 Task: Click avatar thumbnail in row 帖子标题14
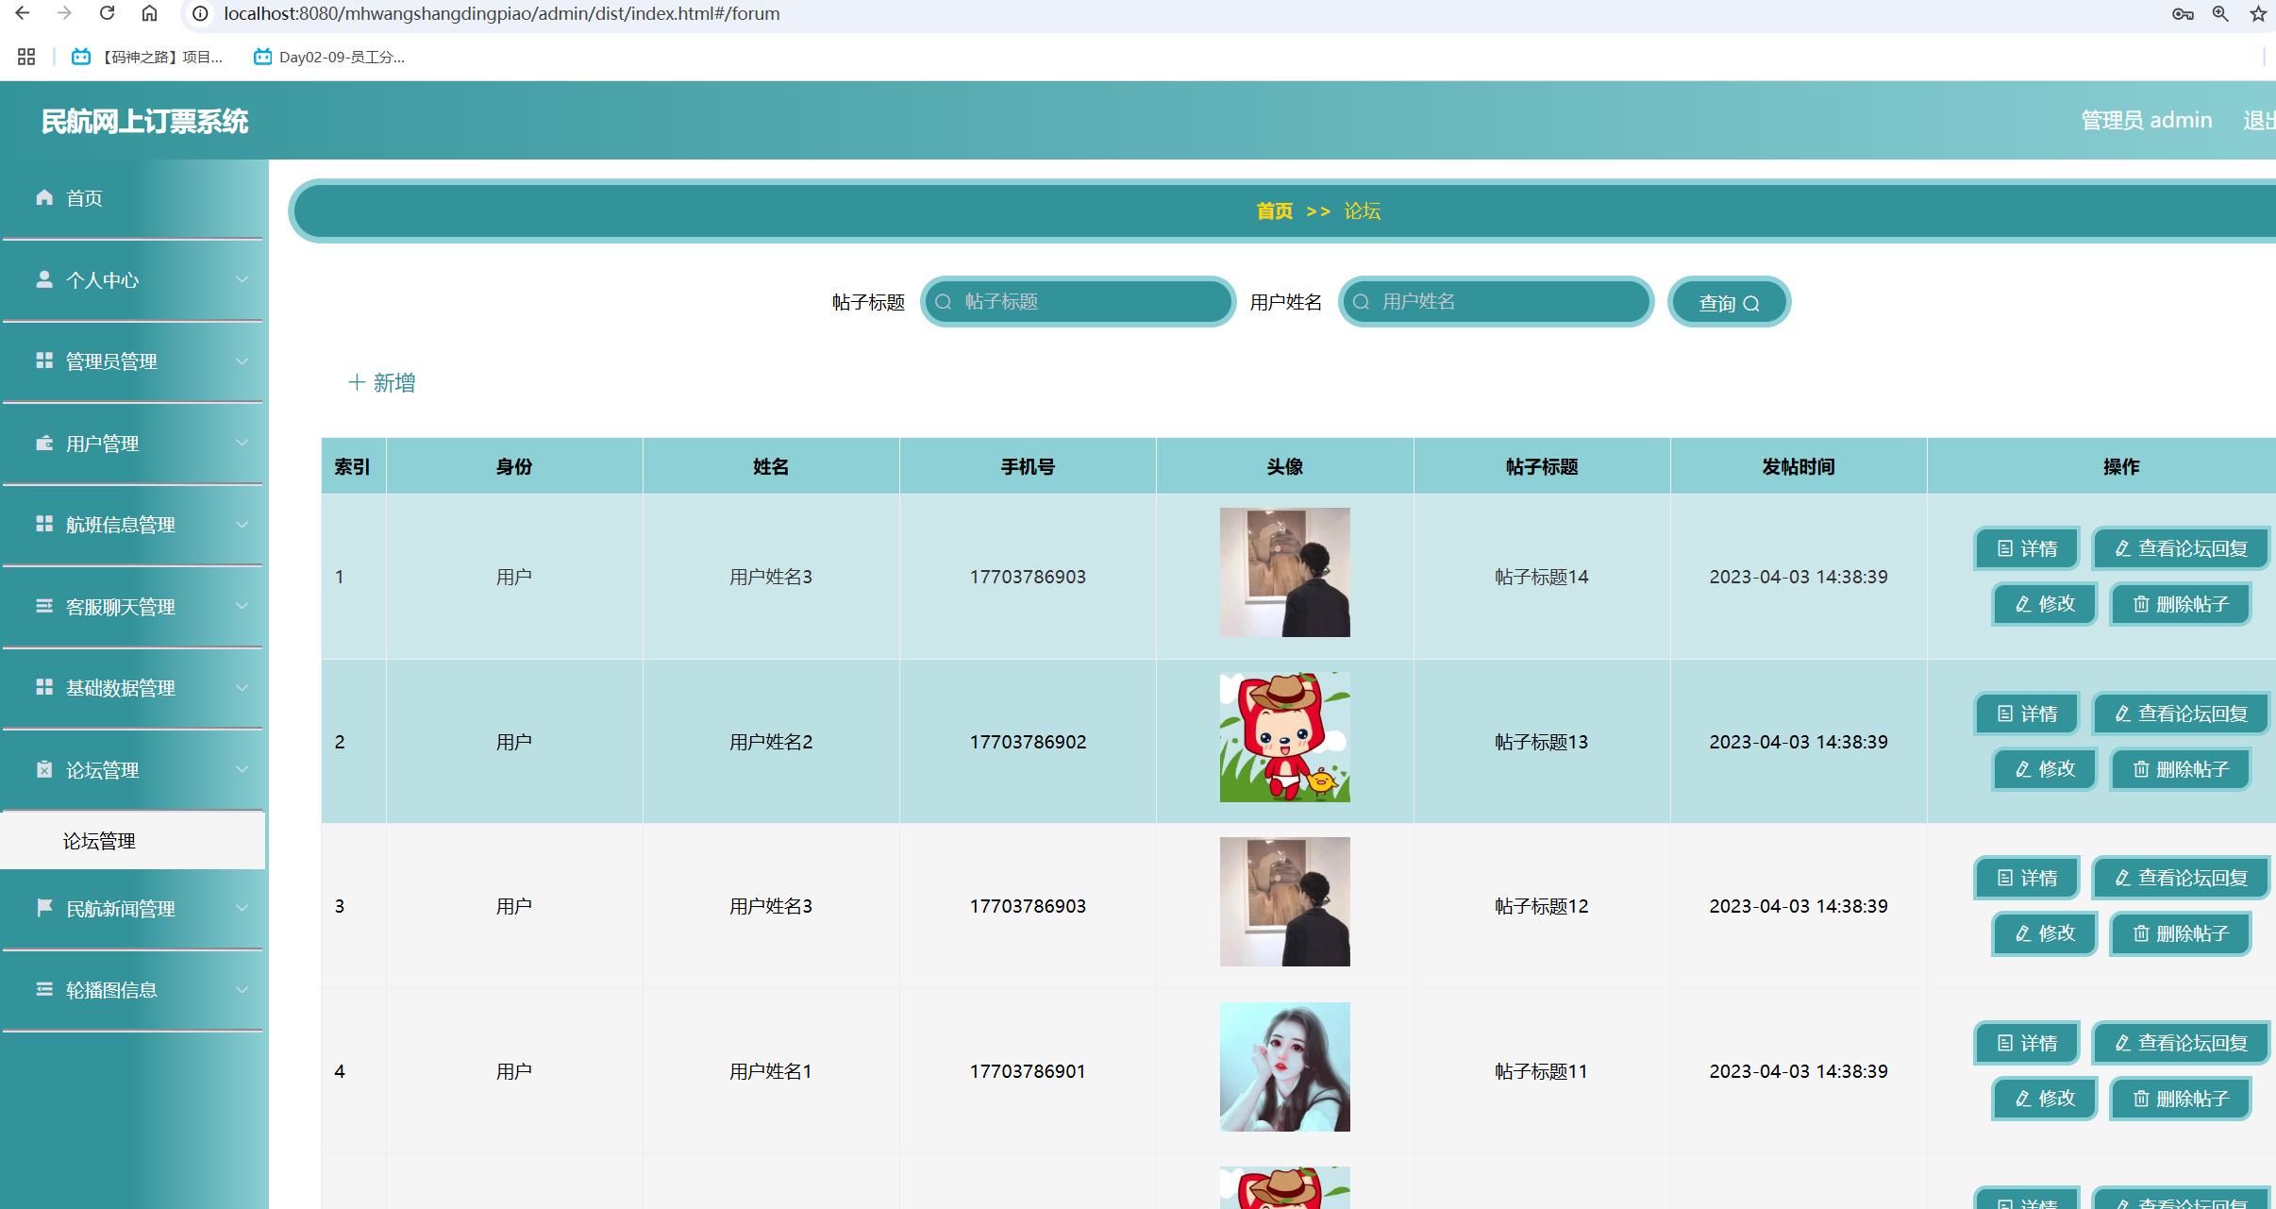[x=1284, y=572]
